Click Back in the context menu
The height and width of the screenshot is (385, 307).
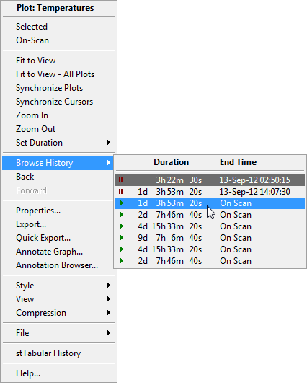[25, 177]
